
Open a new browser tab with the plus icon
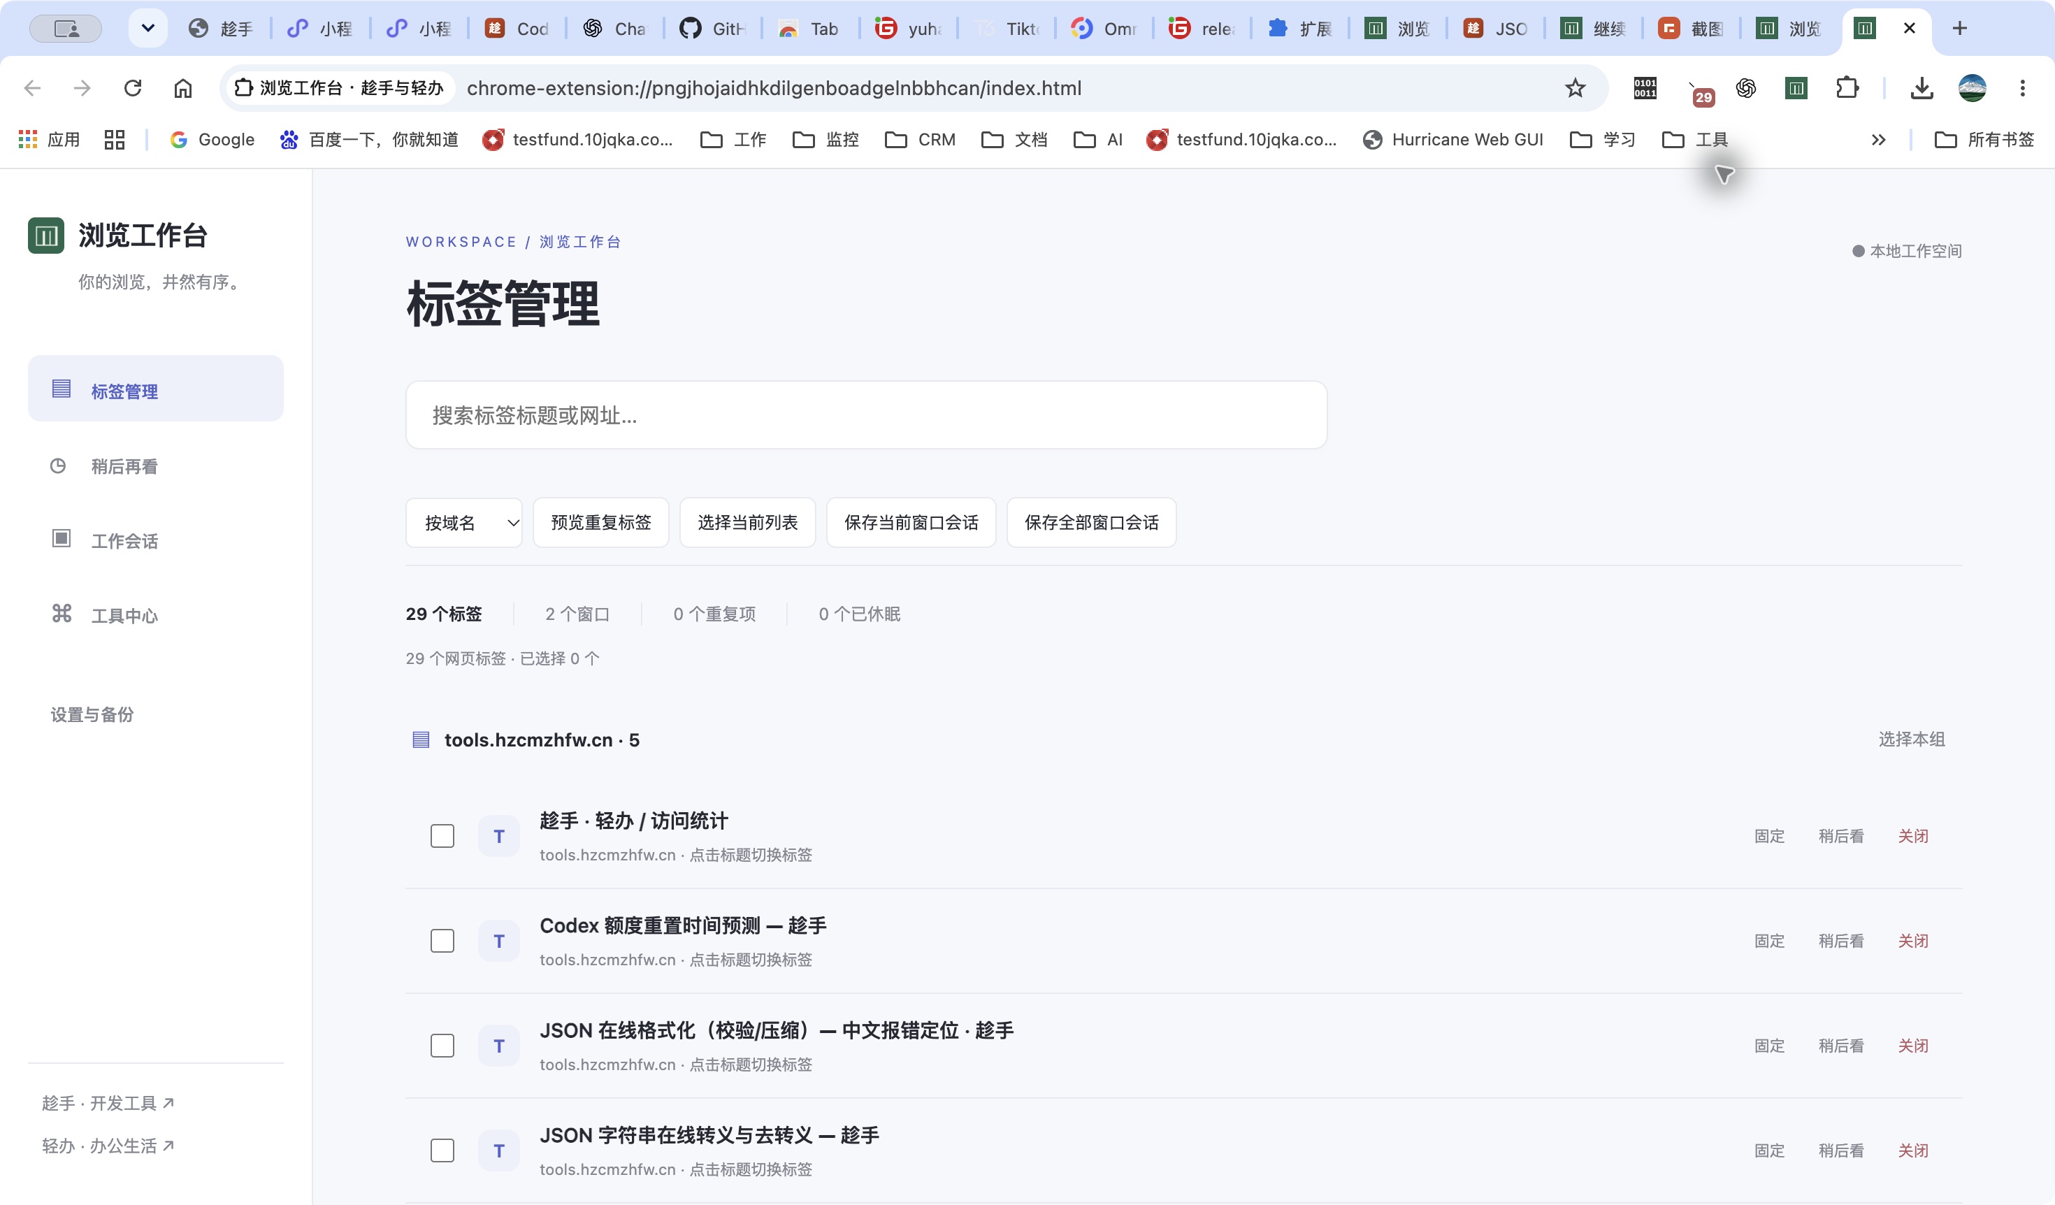coord(1960,29)
